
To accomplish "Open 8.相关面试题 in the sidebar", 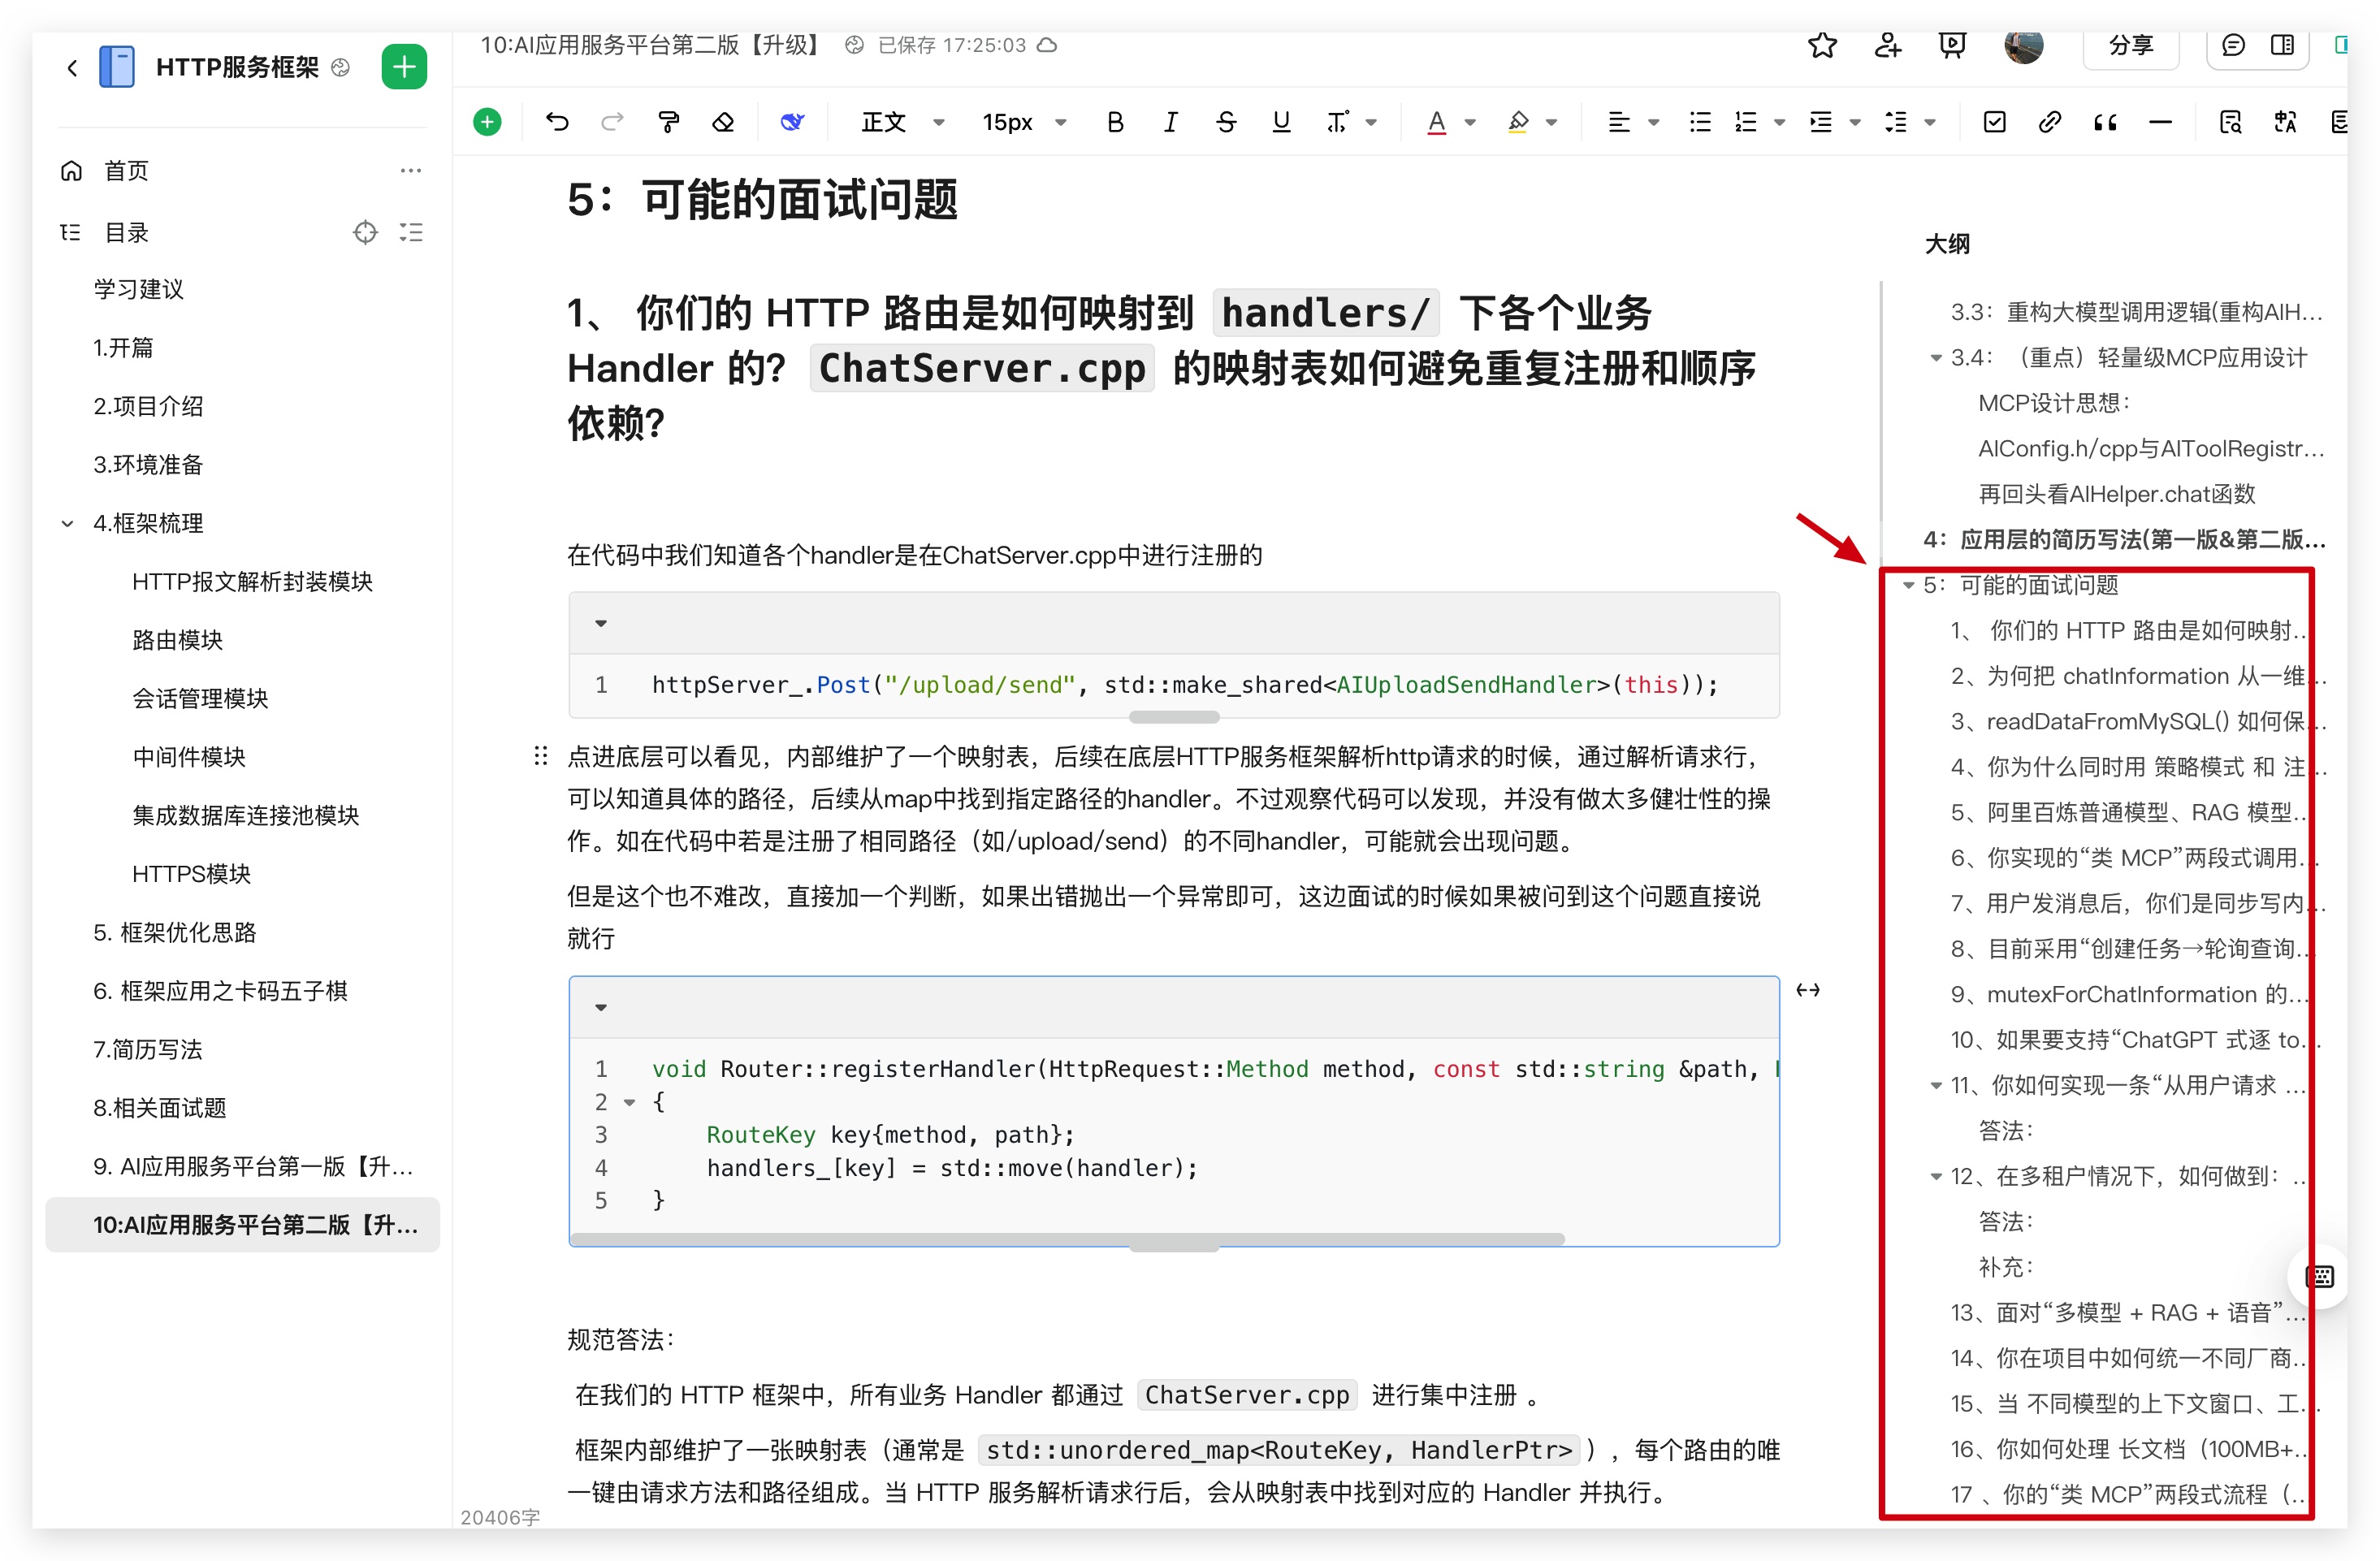I will pos(160,1107).
